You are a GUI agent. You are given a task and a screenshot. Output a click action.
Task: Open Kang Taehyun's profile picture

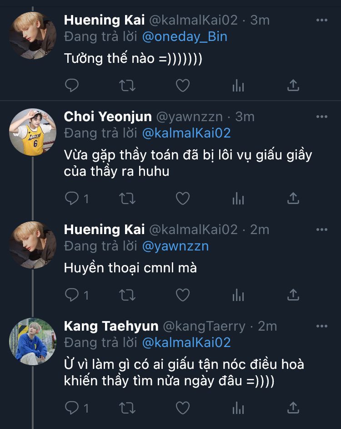pos(33,342)
